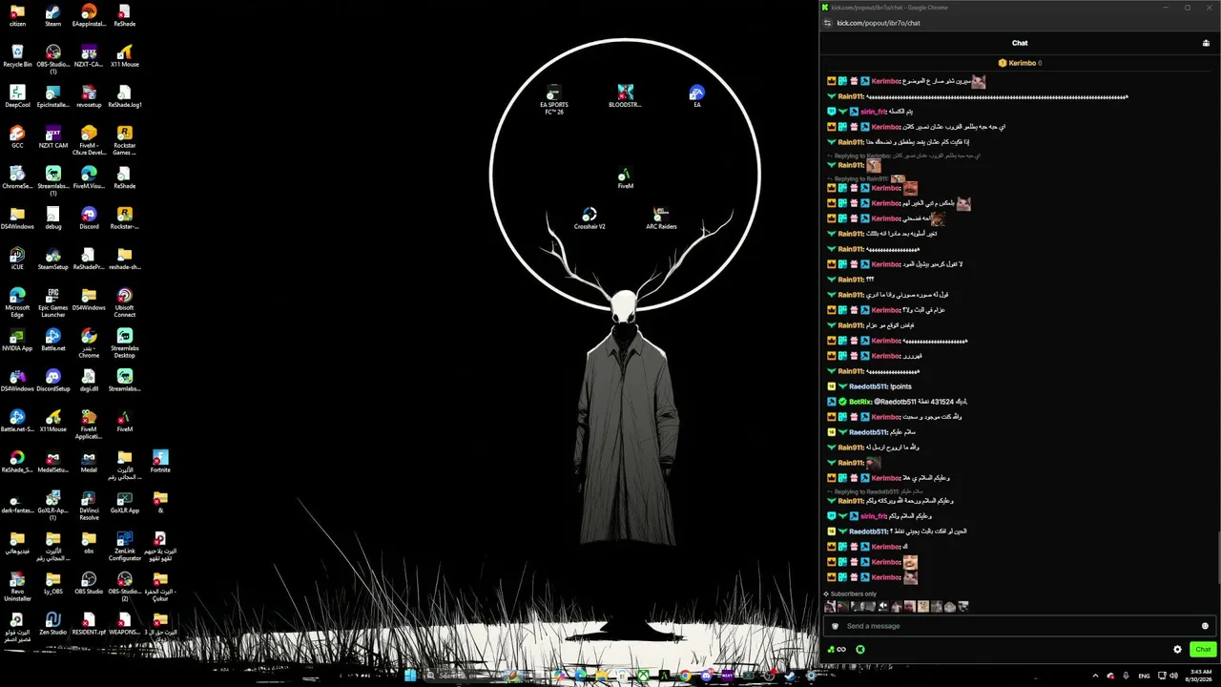The height and width of the screenshot is (687, 1221).
Task: Click the Raedotb511 username on the !points message
Action: point(867,386)
